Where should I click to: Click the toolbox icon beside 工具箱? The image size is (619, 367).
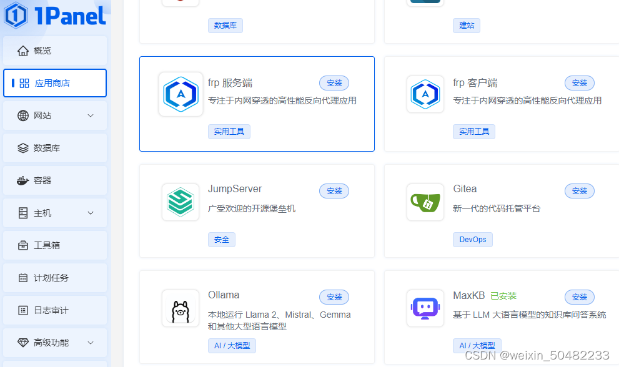23,245
